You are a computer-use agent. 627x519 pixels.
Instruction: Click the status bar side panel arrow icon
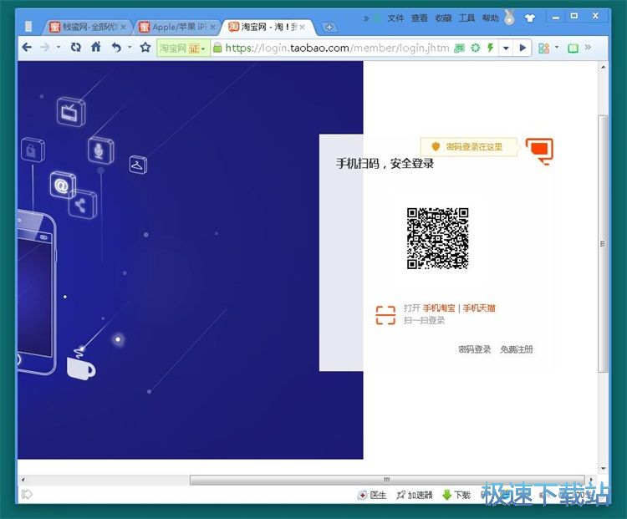tap(27, 495)
